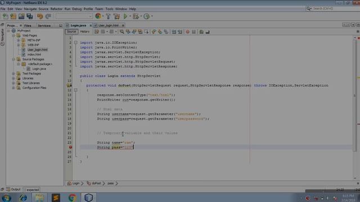This screenshot has width=360, height=202.
Task: Click the override hint icon on line 11
Action: pos(69,85)
